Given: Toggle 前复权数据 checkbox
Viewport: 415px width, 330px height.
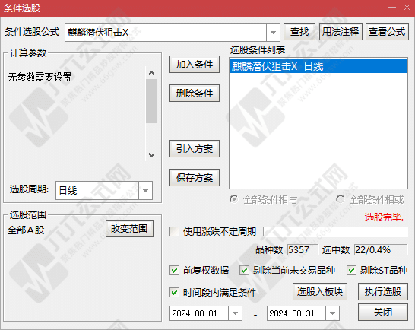Looking at the screenshot, I should click(x=174, y=271).
